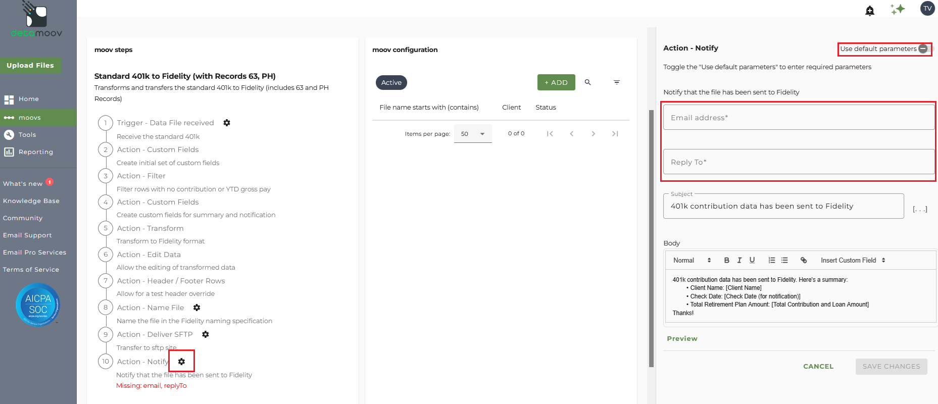This screenshot has height=404, width=938.
Task: Go to previous page of configurations
Action: (x=572, y=134)
